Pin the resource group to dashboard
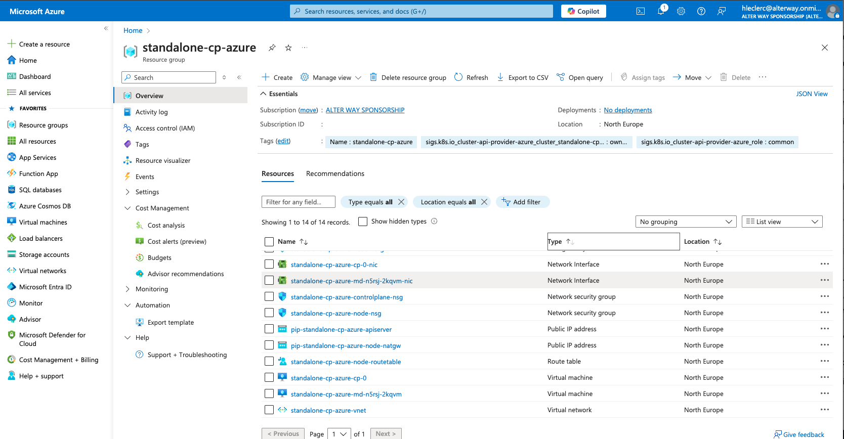This screenshot has height=439, width=844. tap(272, 48)
